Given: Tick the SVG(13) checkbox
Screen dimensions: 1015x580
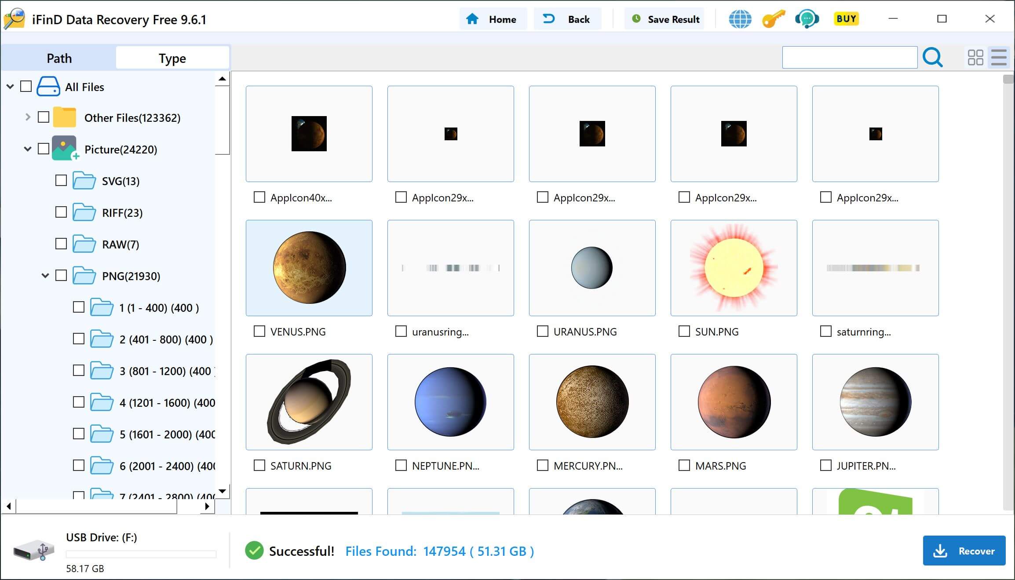Looking at the screenshot, I should (61, 180).
